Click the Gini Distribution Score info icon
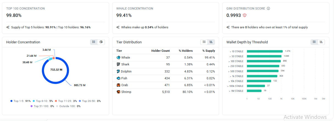Viewport: 336px width, 121px height. tap(268, 8)
